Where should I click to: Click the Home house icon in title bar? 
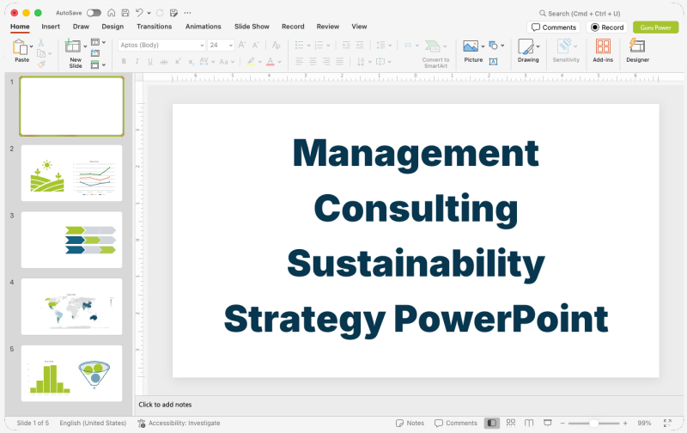[x=112, y=13]
